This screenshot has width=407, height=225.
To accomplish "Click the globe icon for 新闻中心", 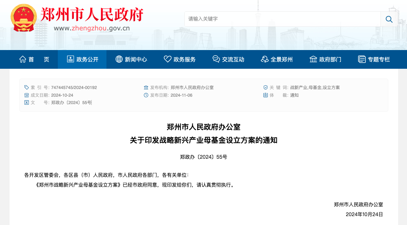I will point(119,59).
